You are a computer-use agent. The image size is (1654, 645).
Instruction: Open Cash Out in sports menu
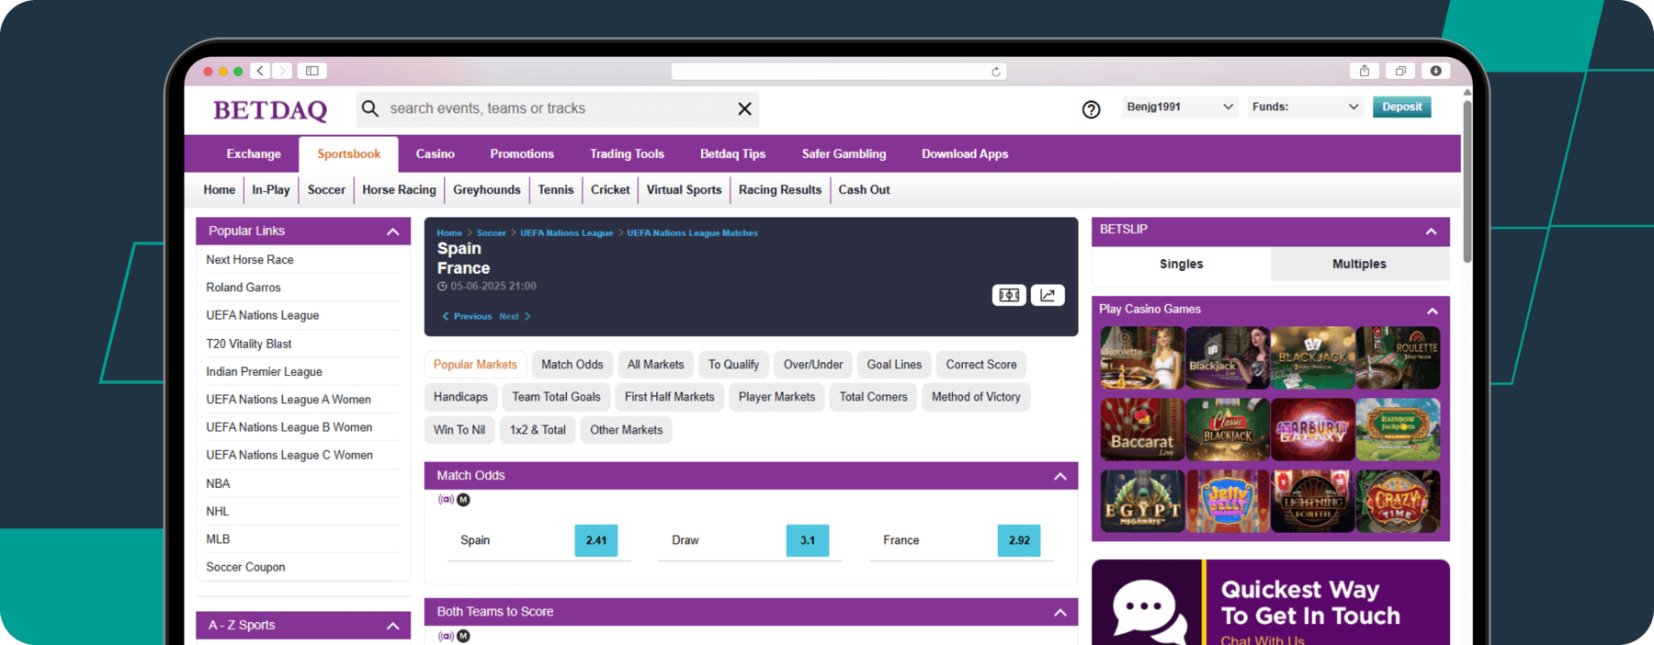tap(864, 189)
